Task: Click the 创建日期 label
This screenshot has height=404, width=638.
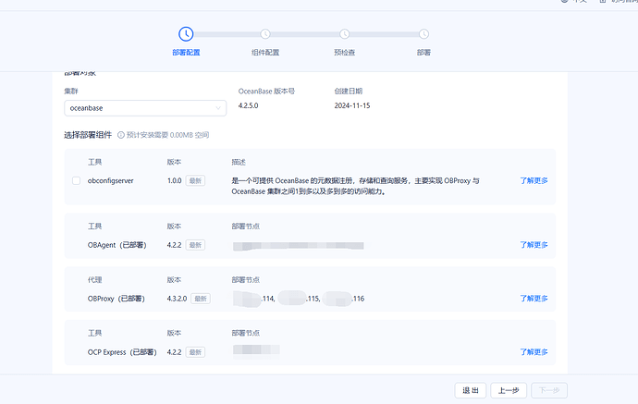Action: coord(349,92)
